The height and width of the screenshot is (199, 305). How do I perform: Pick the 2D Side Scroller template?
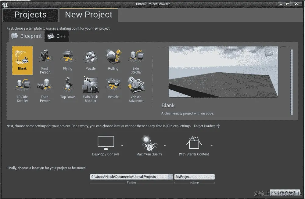coord(22,90)
